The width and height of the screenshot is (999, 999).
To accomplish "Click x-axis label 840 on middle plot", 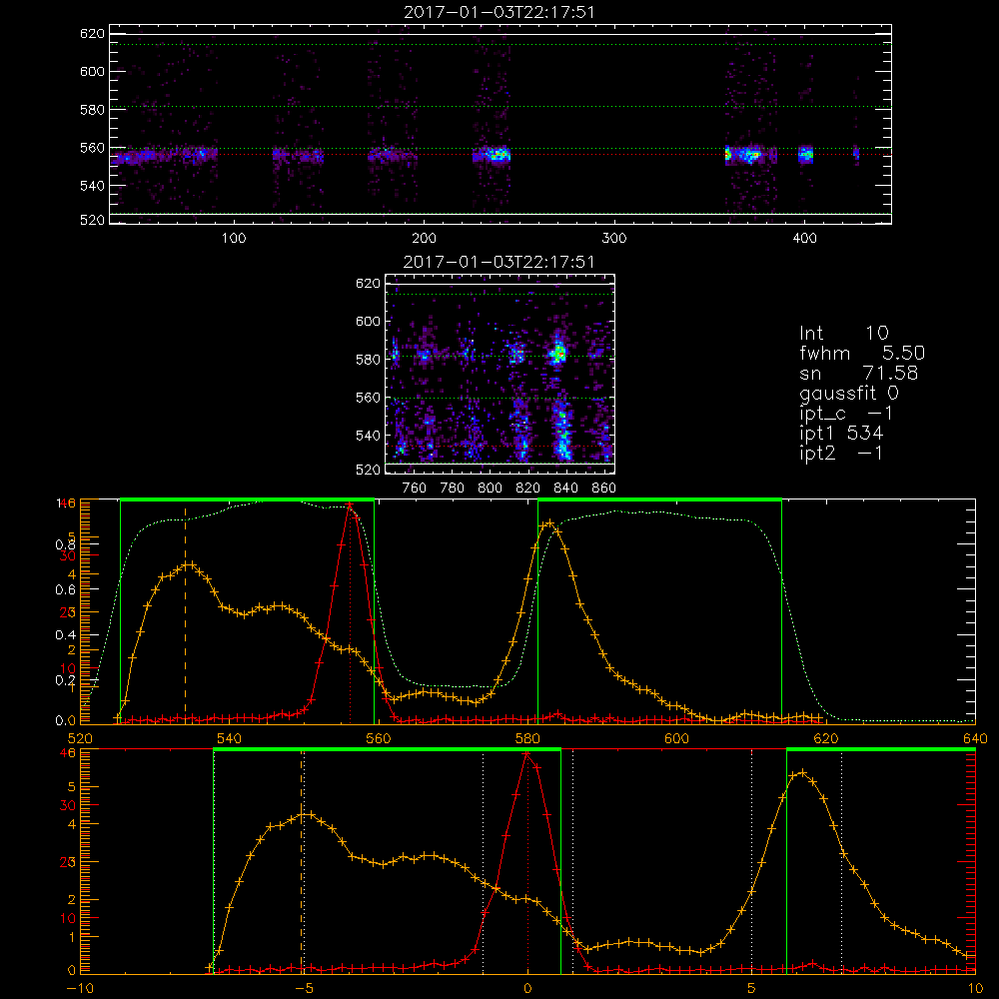I will tap(565, 489).
